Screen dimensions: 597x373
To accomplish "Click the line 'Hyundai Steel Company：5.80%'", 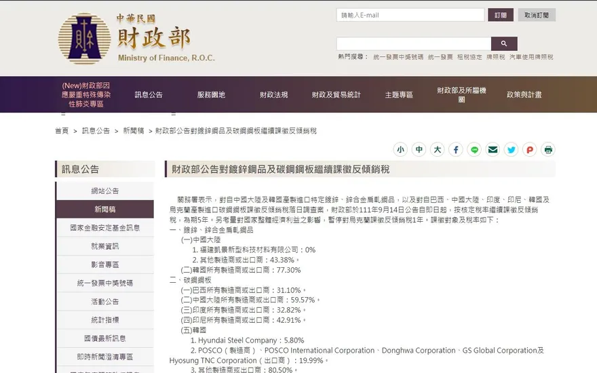I will coord(247,340).
